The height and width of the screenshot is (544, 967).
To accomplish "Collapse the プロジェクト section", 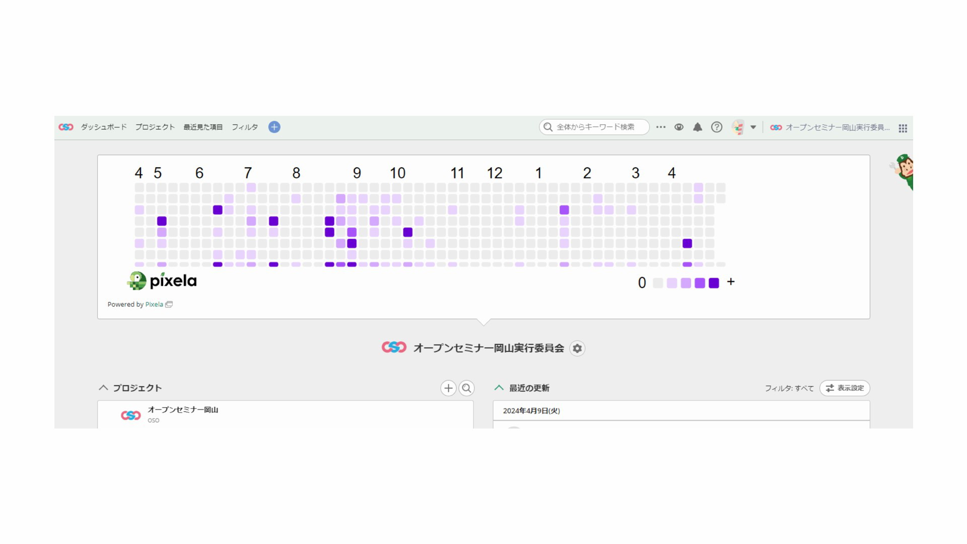I will tap(103, 388).
